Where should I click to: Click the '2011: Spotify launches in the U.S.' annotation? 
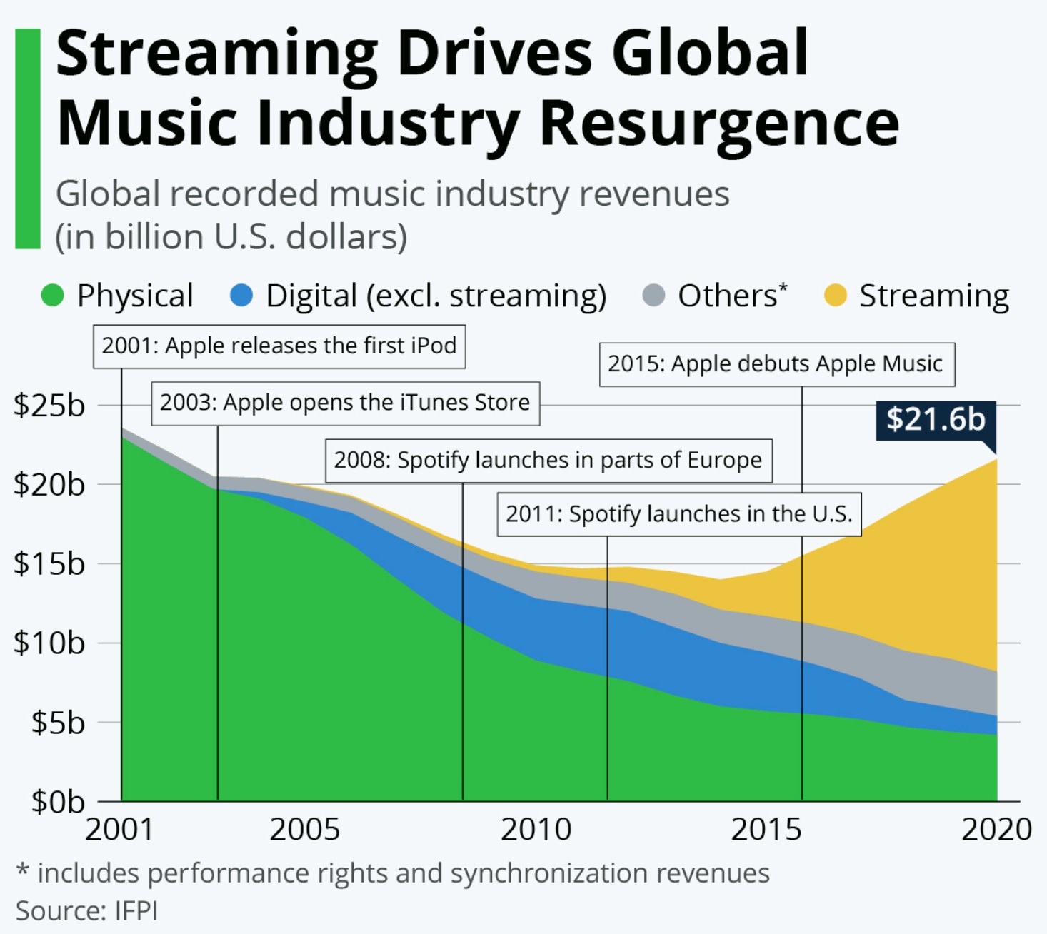(679, 514)
